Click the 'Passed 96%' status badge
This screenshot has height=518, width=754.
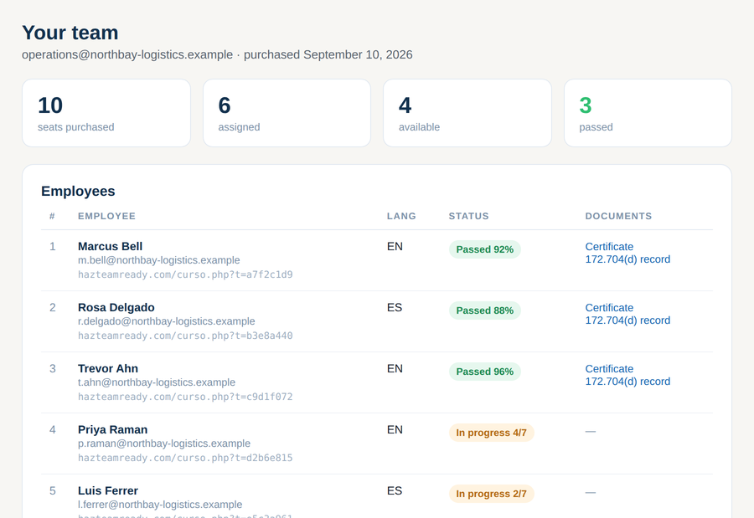[x=485, y=372]
